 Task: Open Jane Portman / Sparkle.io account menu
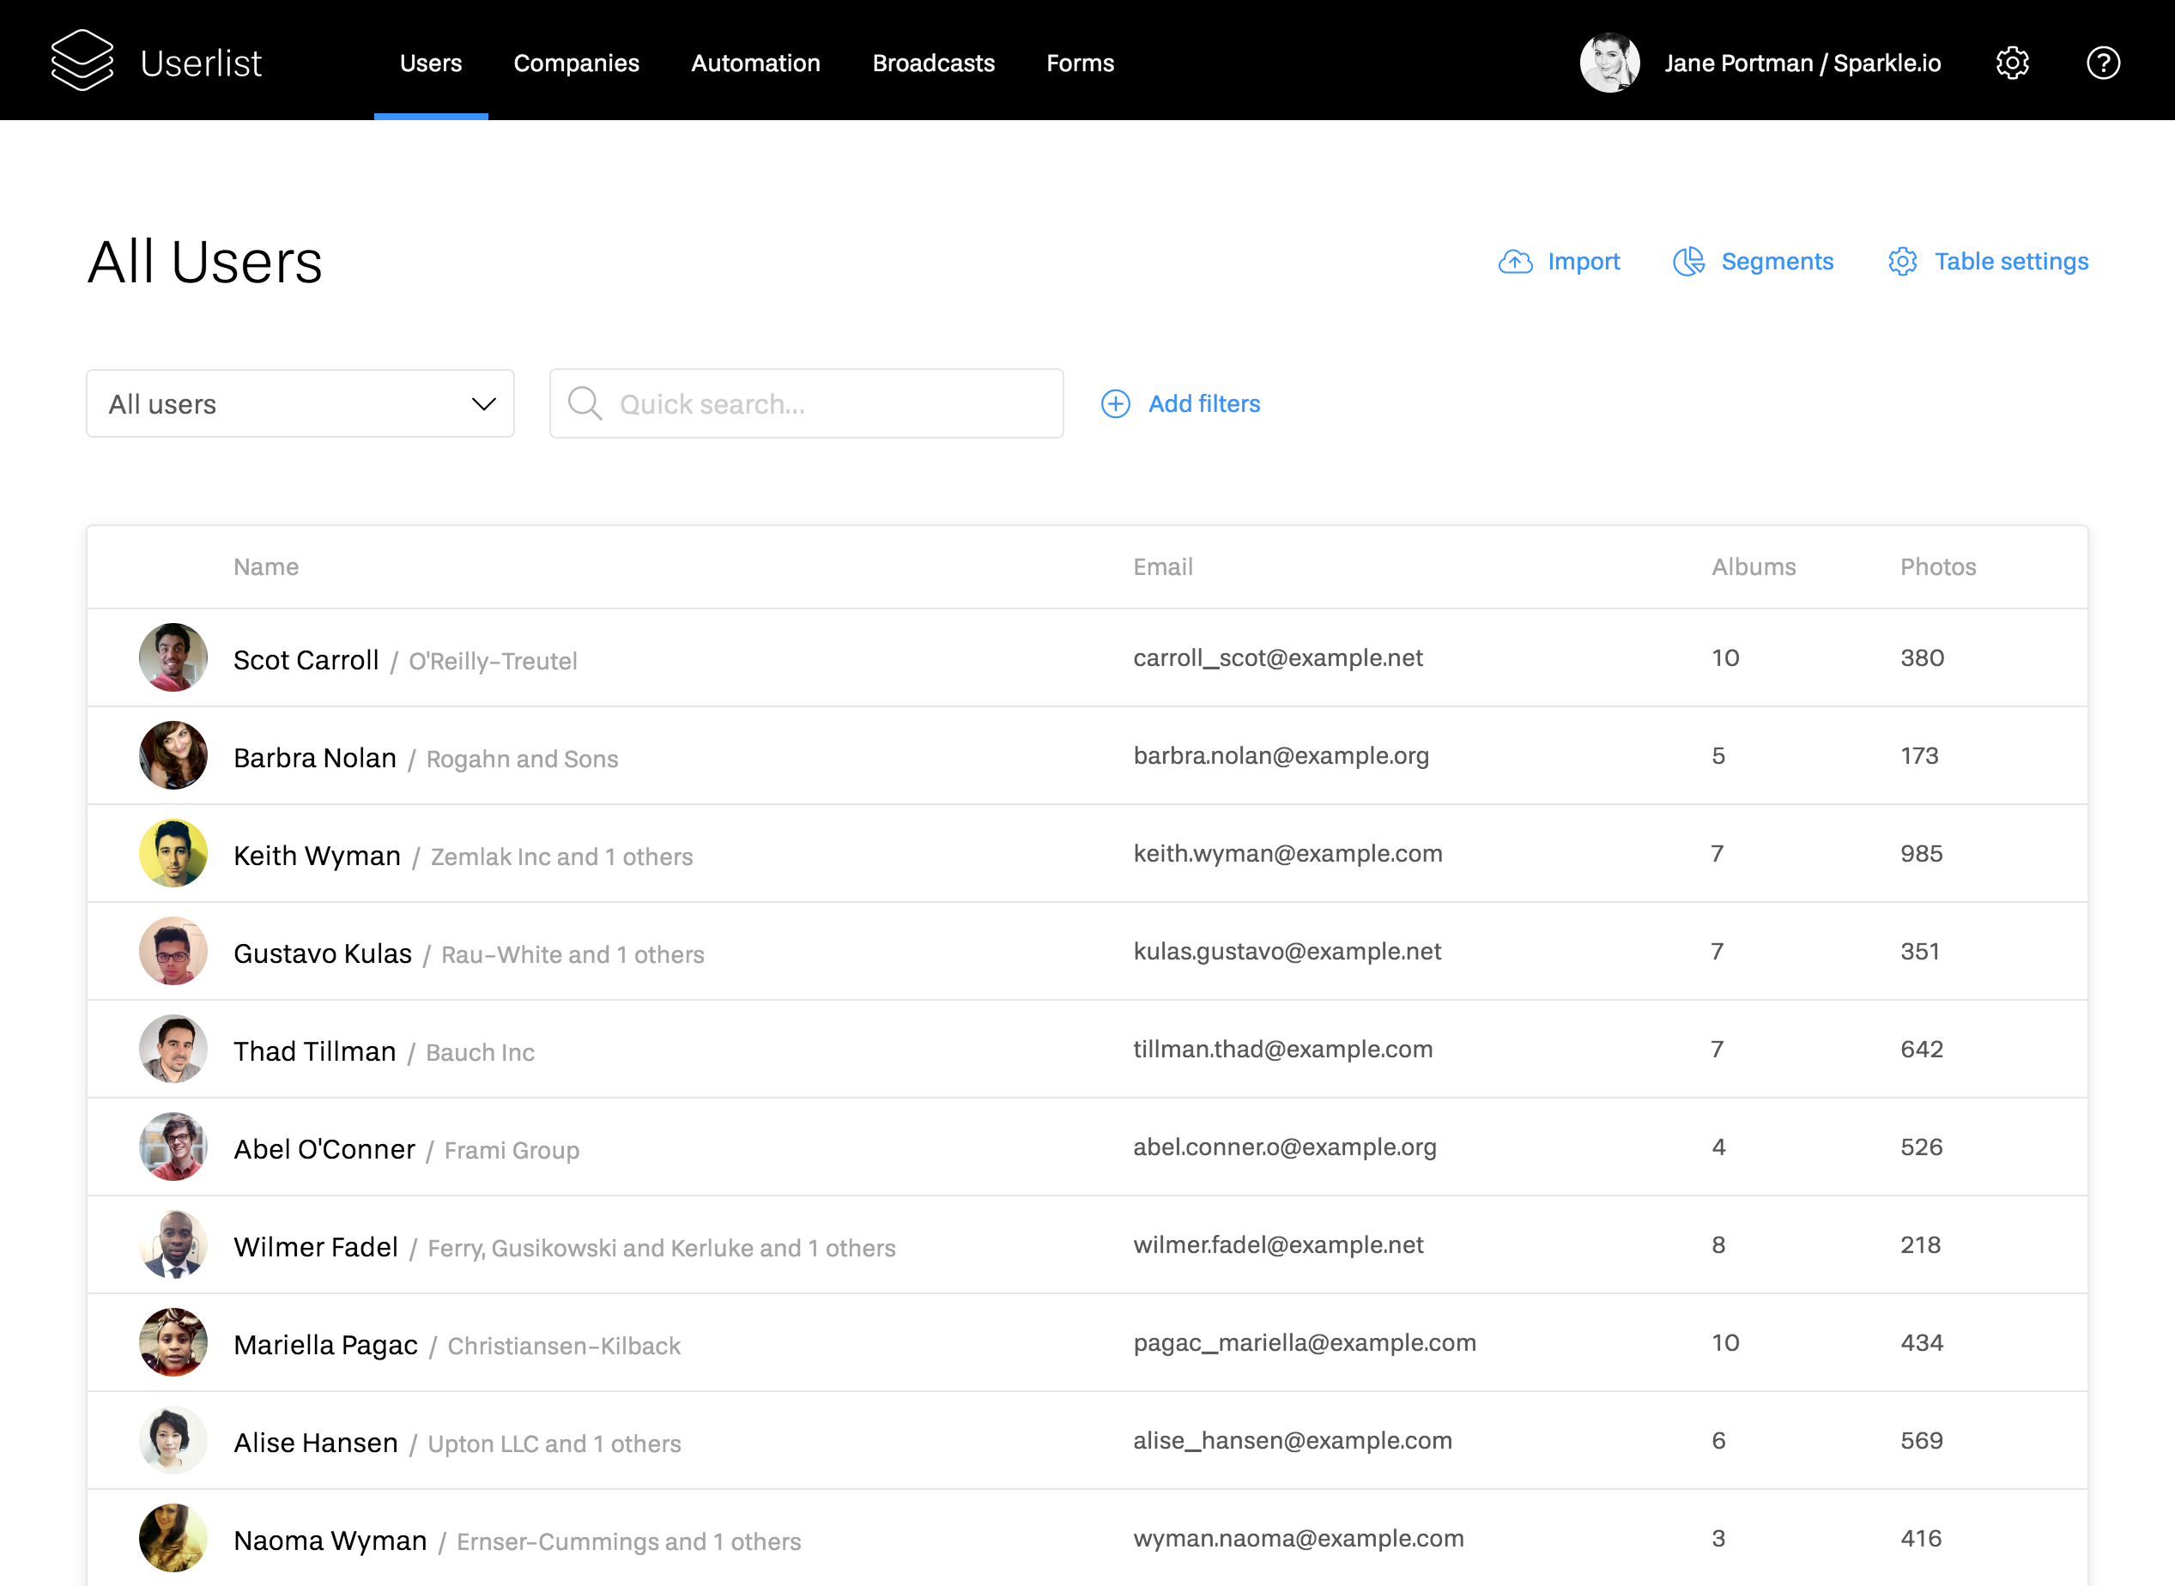point(1802,64)
